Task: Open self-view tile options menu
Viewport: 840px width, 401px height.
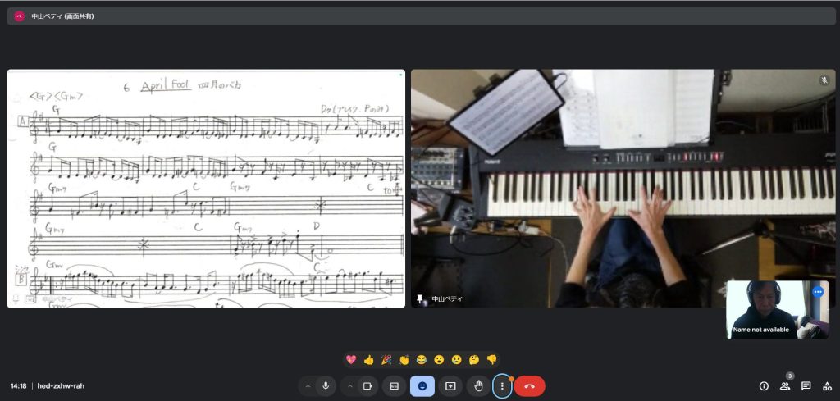Action: [818, 292]
